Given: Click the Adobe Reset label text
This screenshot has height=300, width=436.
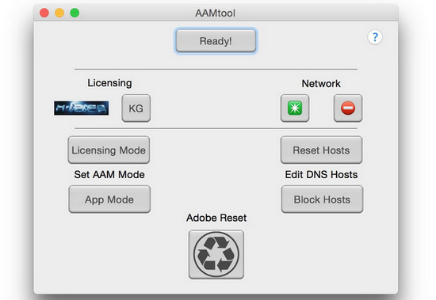Looking at the screenshot, I should (216, 218).
